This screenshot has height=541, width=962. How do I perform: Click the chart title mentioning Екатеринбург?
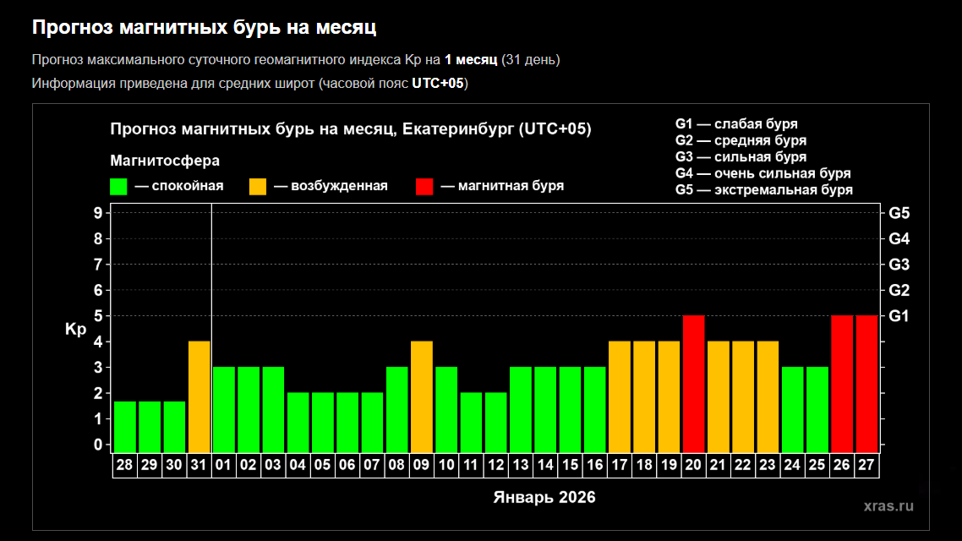(351, 129)
